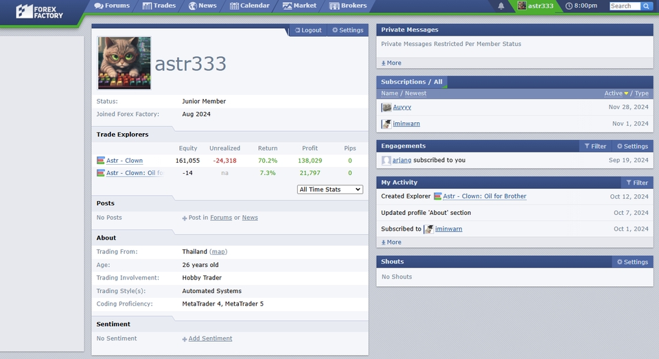Image resolution: width=659 pixels, height=359 pixels.
Task: Sort subscriptions by Newest
Action: [416, 93]
